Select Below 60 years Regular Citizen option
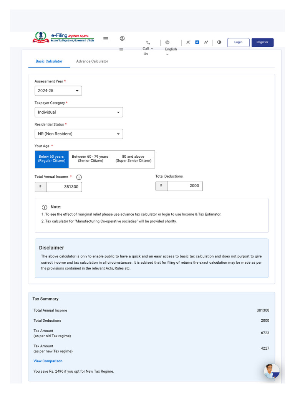Image resolution: width=295 pixels, height=393 pixels. (x=52, y=159)
